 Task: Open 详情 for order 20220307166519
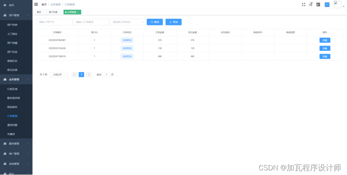(325, 56)
